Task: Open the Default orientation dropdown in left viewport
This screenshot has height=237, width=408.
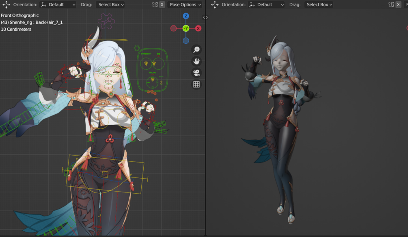Action: 58,4
